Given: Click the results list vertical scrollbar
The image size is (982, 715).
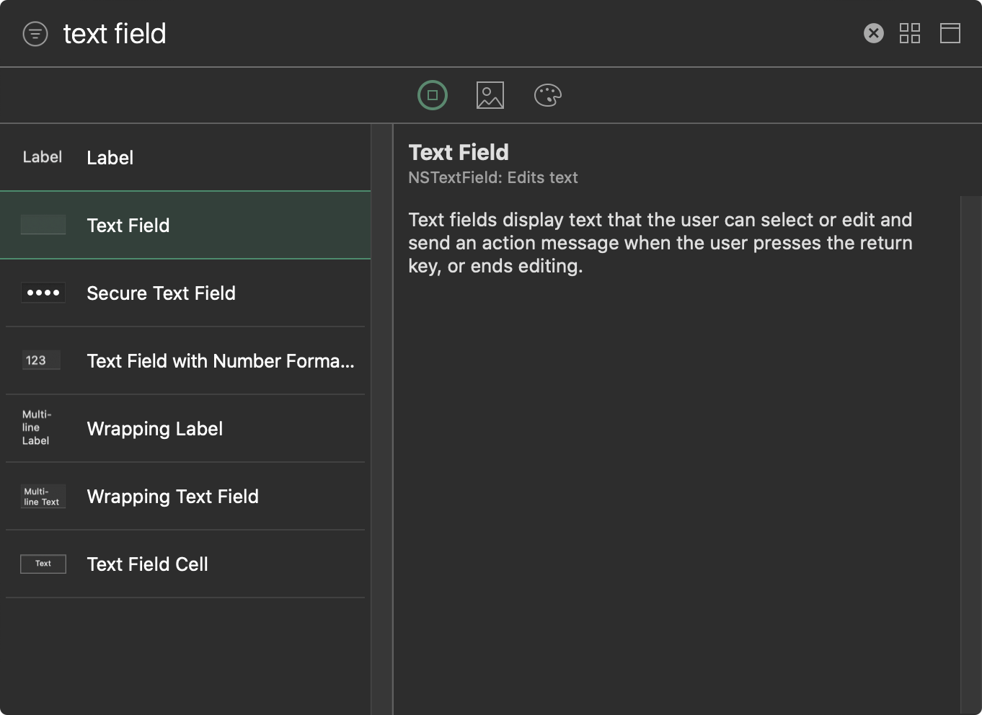Looking at the screenshot, I should (x=381, y=418).
